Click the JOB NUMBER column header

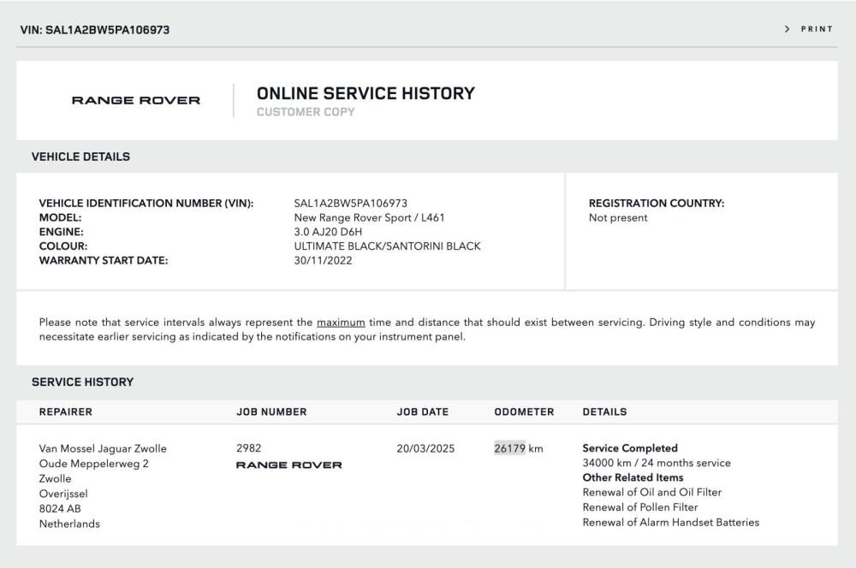[x=271, y=411]
